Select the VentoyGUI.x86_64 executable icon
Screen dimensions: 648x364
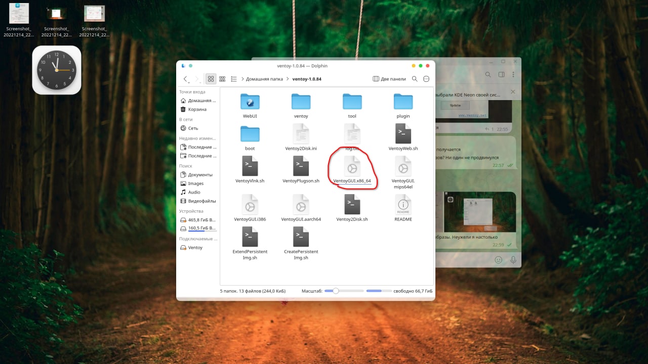352,166
